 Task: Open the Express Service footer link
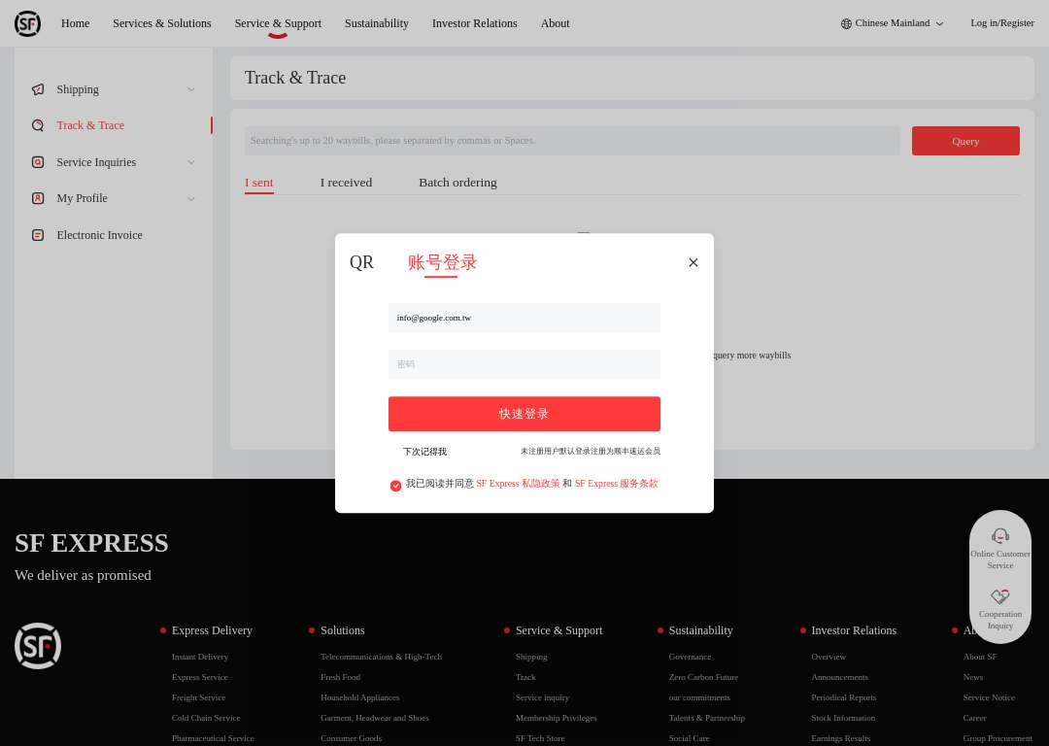click(x=199, y=677)
